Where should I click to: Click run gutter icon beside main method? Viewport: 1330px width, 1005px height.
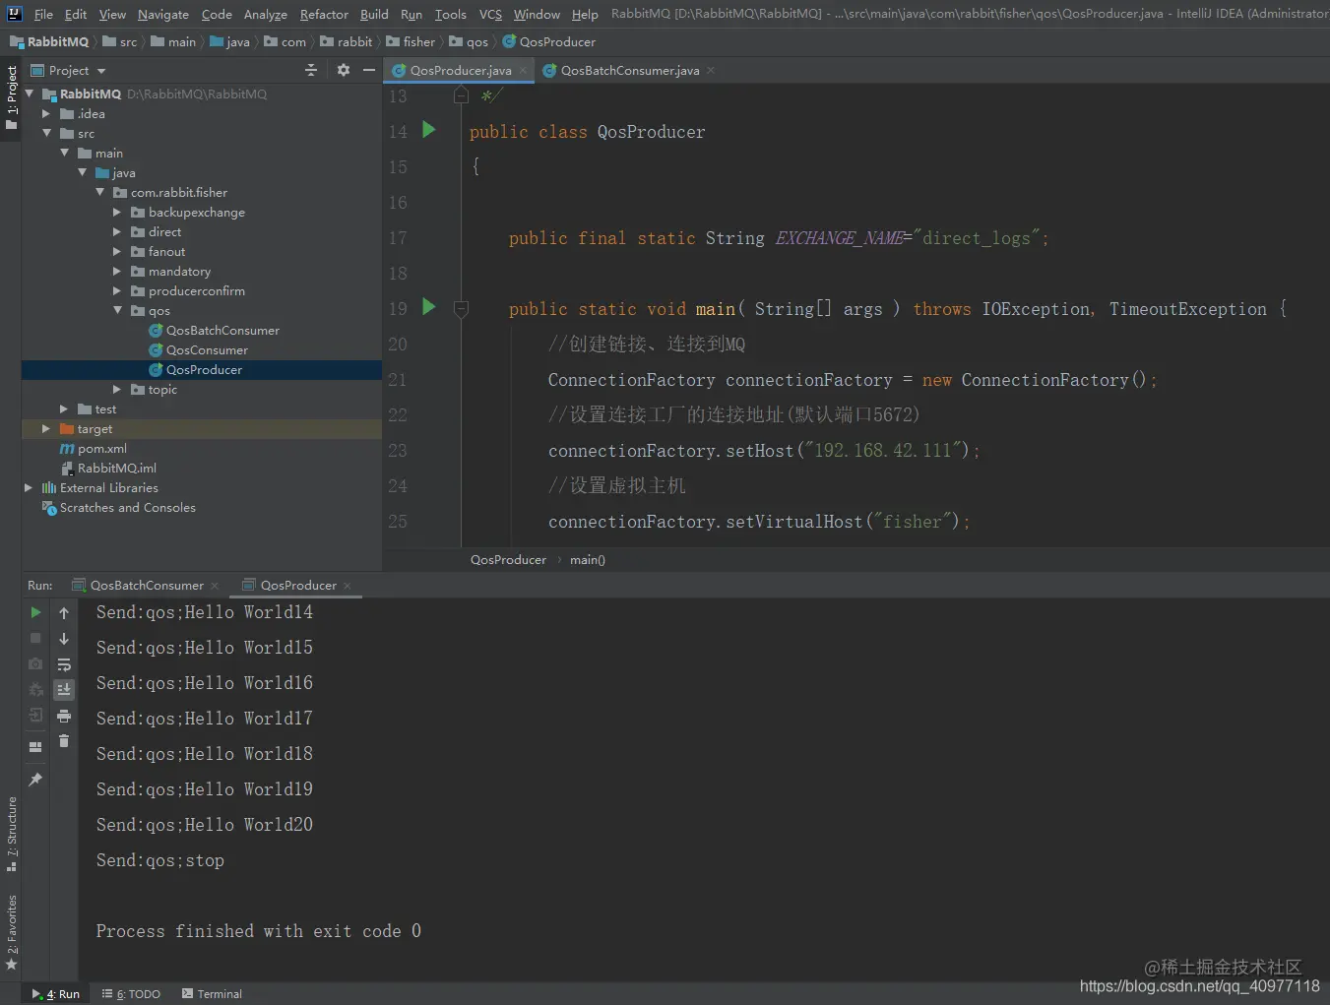(429, 307)
